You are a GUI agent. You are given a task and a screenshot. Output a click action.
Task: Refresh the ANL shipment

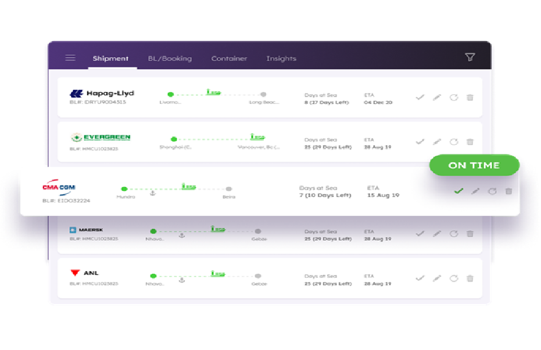point(454,278)
